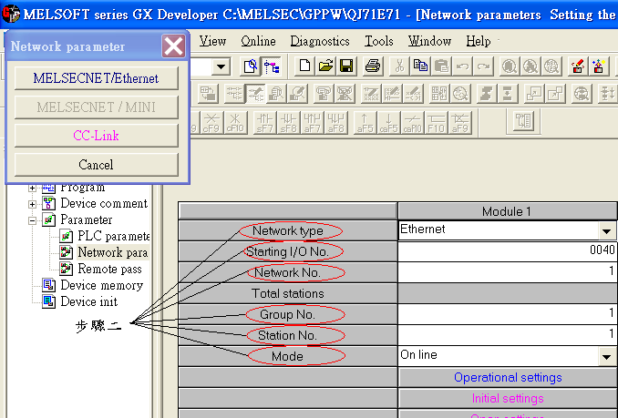Click the Copy toolbar icon

coord(420,66)
